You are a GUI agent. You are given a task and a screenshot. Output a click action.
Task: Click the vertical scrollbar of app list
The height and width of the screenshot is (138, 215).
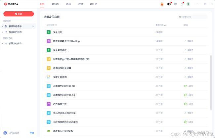tap(211, 83)
